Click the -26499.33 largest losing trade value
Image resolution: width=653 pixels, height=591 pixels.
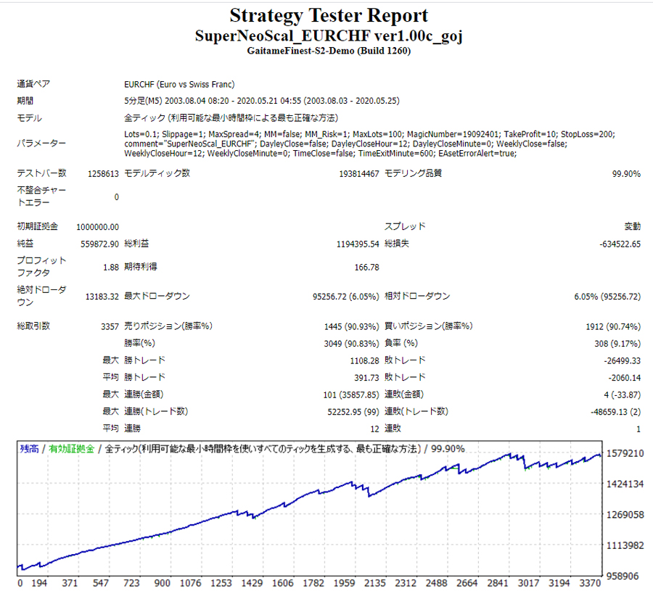pos(623,361)
